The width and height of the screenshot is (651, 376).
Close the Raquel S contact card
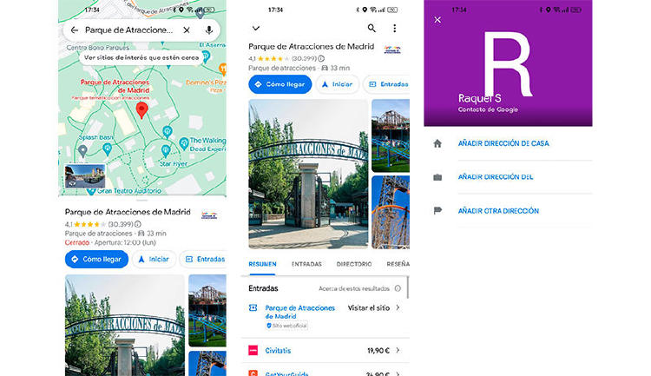437,19
